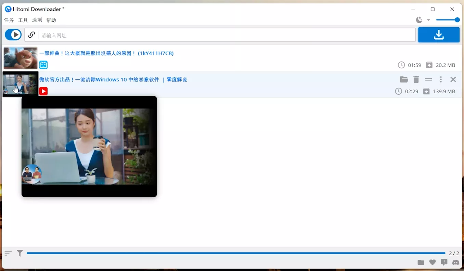Open the Discord icon in status bar
Viewport: 464px width, 271px height.
click(x=455, y=262)
